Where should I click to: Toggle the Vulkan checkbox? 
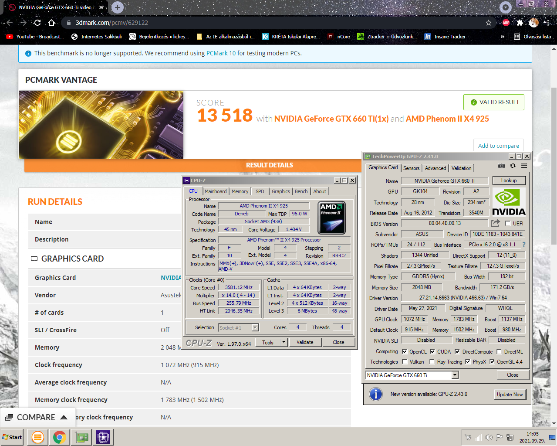tap(405, 361)
